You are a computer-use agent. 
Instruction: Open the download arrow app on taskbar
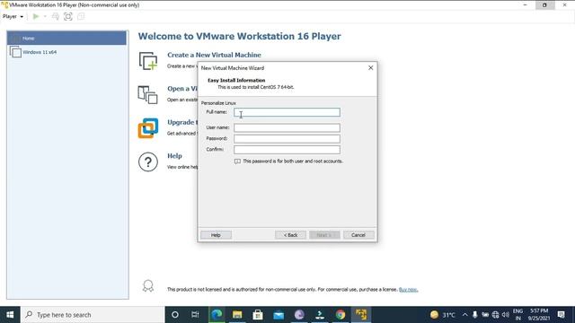coord(320,315)
